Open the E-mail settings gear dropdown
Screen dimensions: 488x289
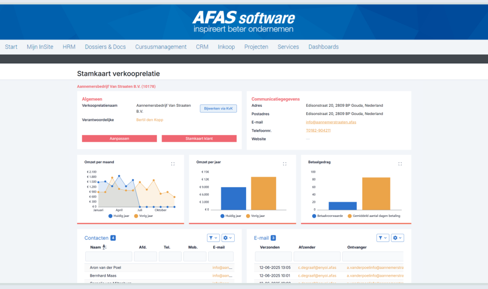(x=397, y=237)
